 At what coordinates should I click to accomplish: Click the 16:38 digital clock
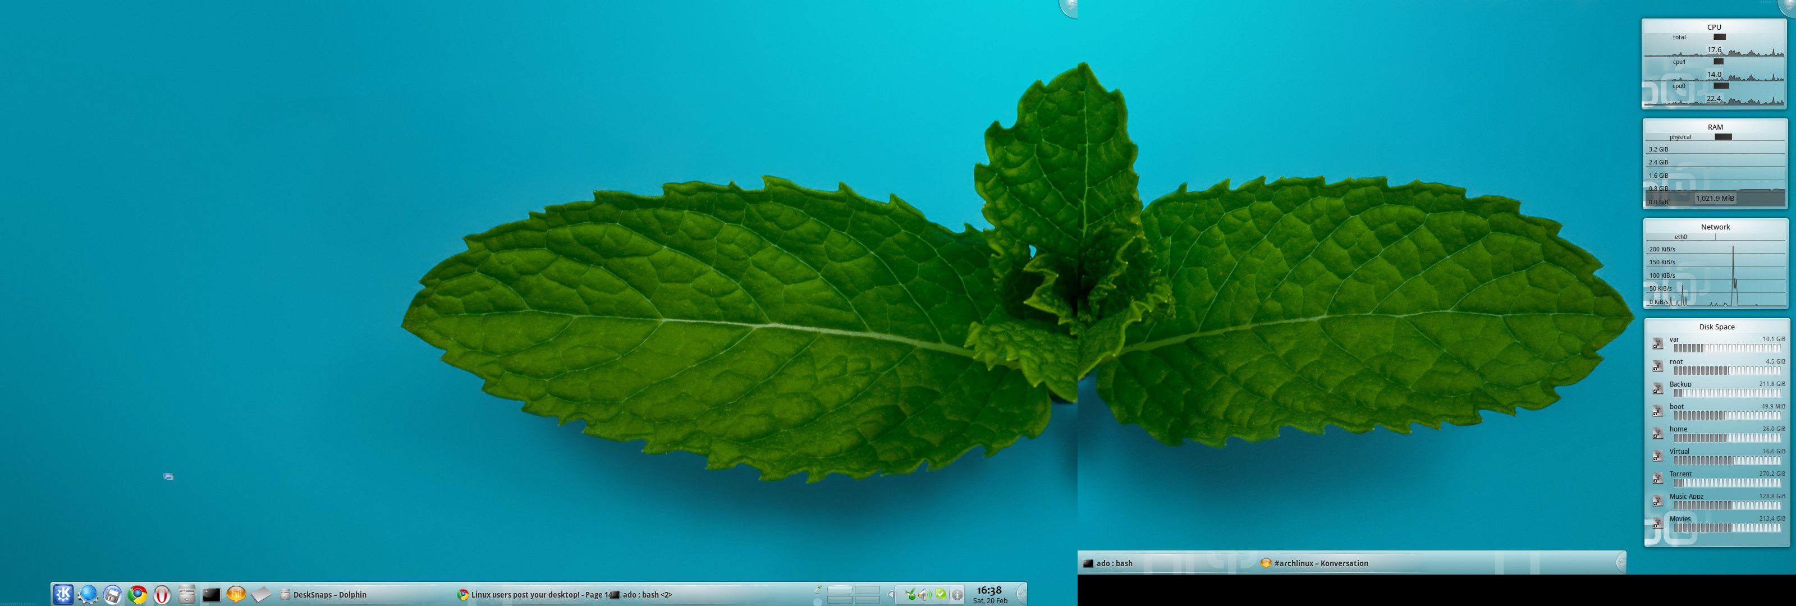coord(989,591)
